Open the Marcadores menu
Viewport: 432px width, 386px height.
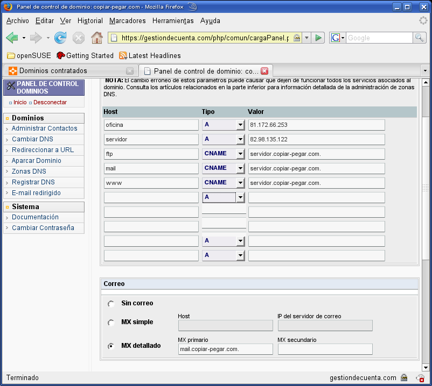127,20
